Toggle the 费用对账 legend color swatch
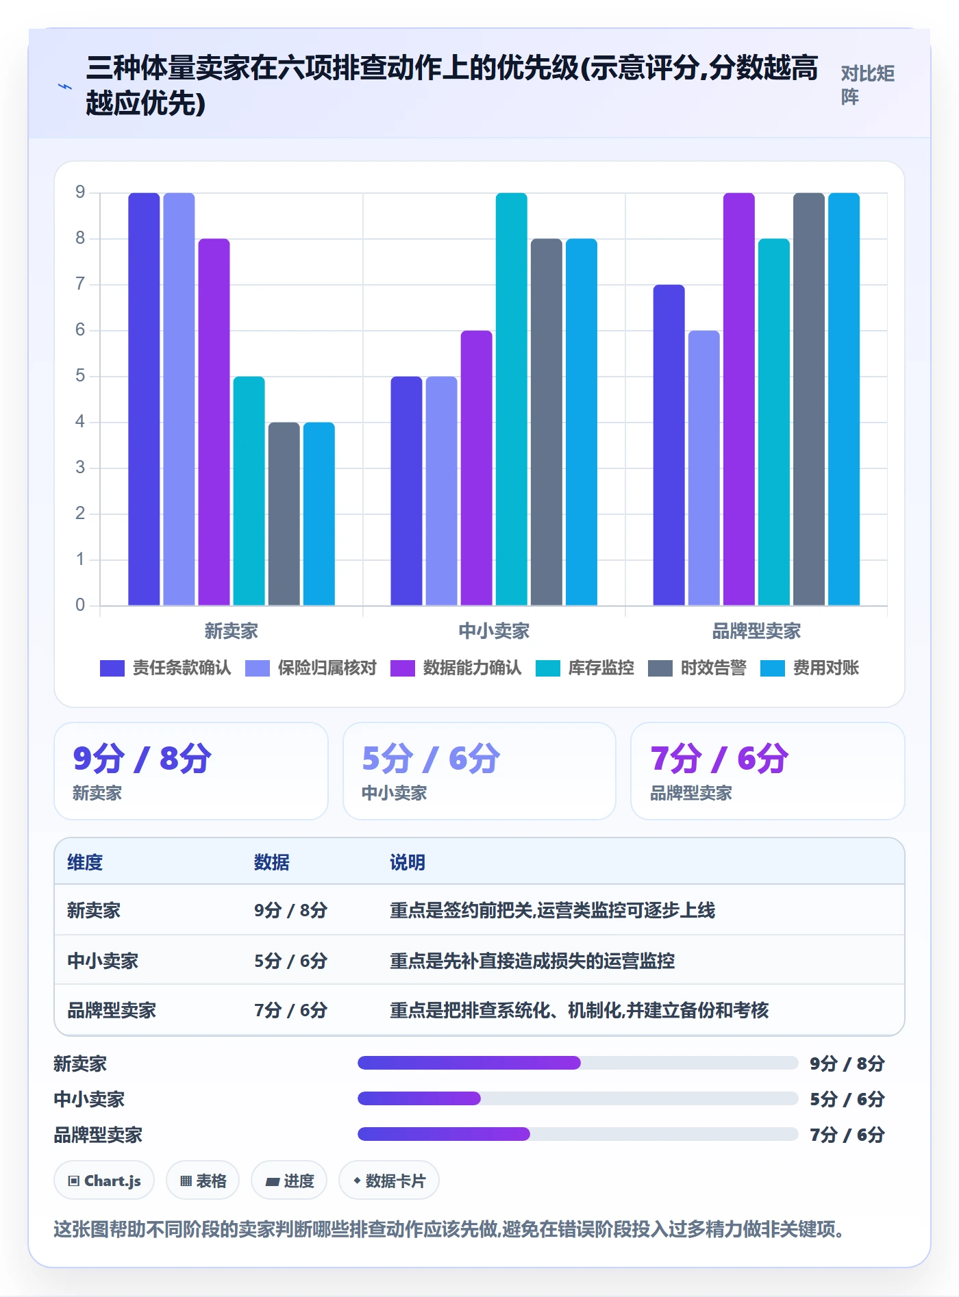 (773, 668)
